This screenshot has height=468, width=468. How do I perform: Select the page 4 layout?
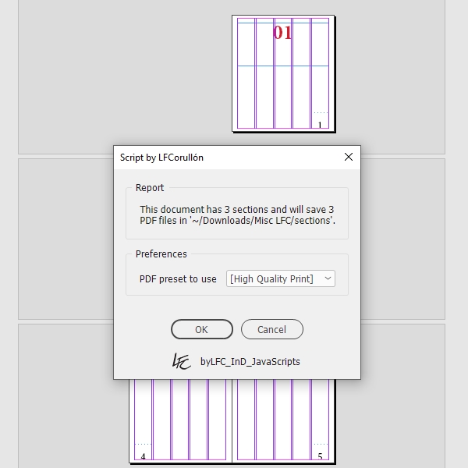[180, 420]
